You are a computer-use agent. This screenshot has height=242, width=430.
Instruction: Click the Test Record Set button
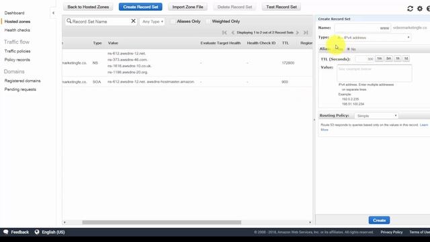click(x=282, y=7)
